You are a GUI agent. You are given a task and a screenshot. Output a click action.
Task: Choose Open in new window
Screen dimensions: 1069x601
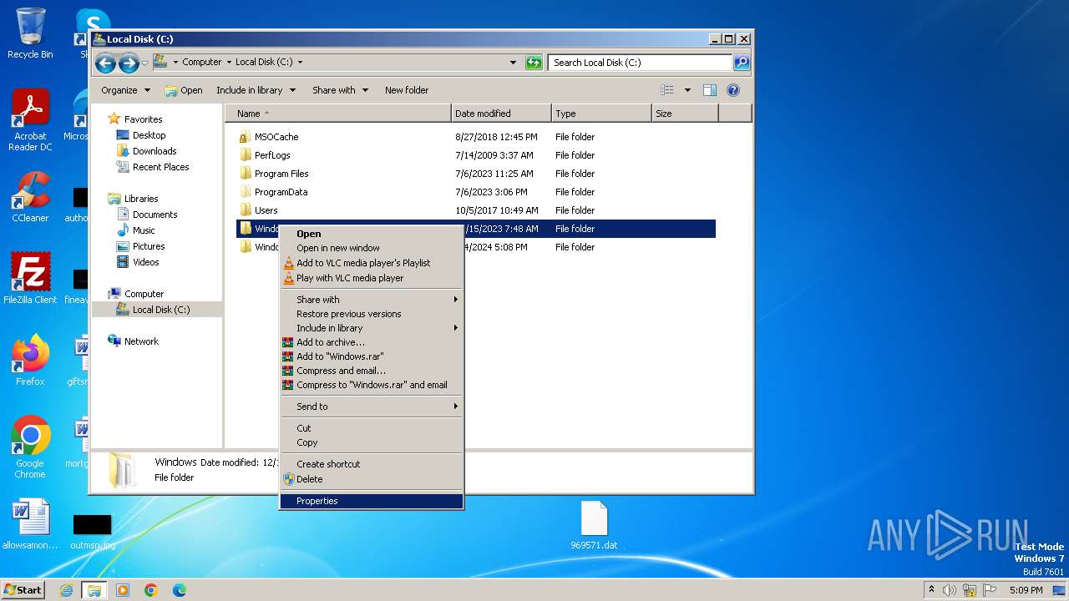[372, 248]
